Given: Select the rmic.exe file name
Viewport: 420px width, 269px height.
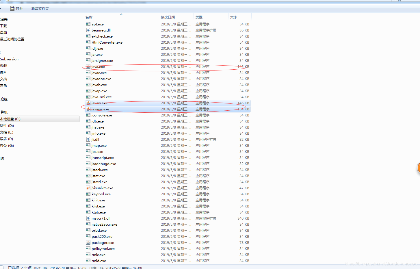Looking at the screenshot, I should coord(99,255).
